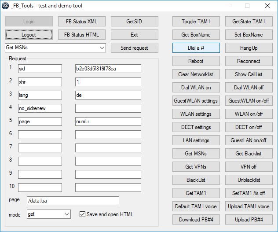The image size is (278, 232).
Task: Click the Dial a # button
Action: pyautogui.click(x=196, y=48)
